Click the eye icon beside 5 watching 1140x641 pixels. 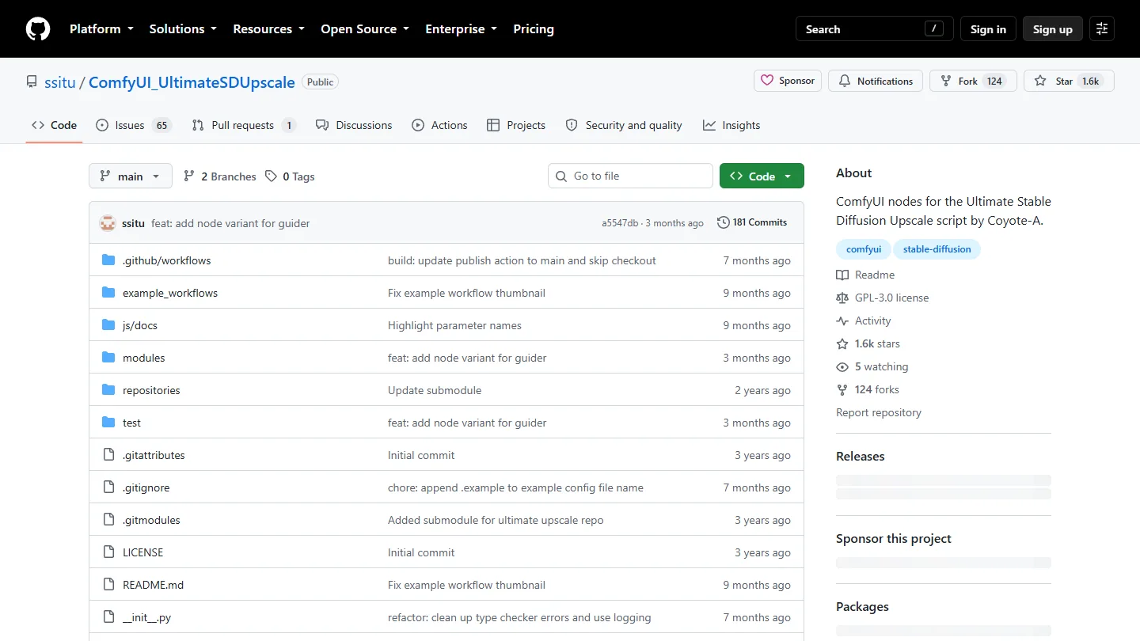[842, 366]
